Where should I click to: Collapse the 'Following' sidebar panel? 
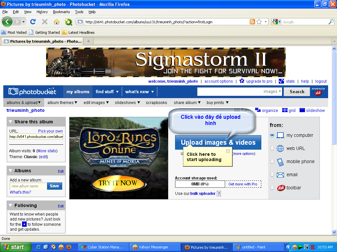(x=10, y=205)
